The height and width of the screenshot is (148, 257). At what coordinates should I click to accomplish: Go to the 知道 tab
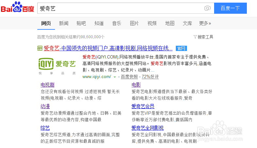[x=99, y=24]
